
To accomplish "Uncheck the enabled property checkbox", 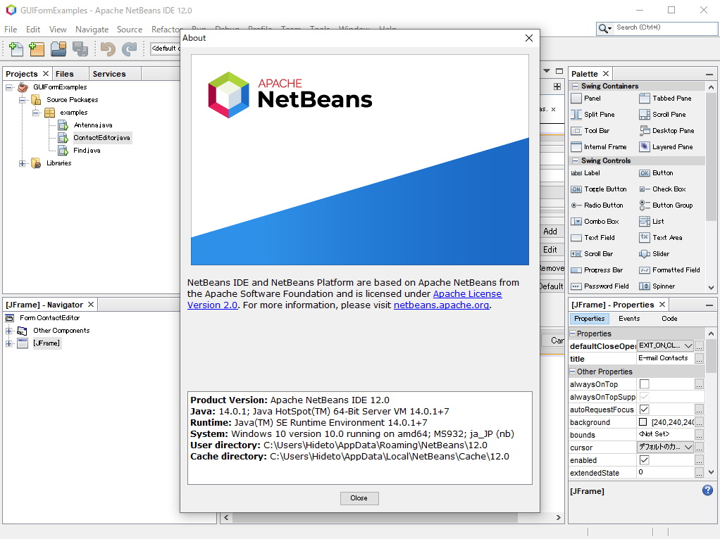I will (x=644, y=459).
